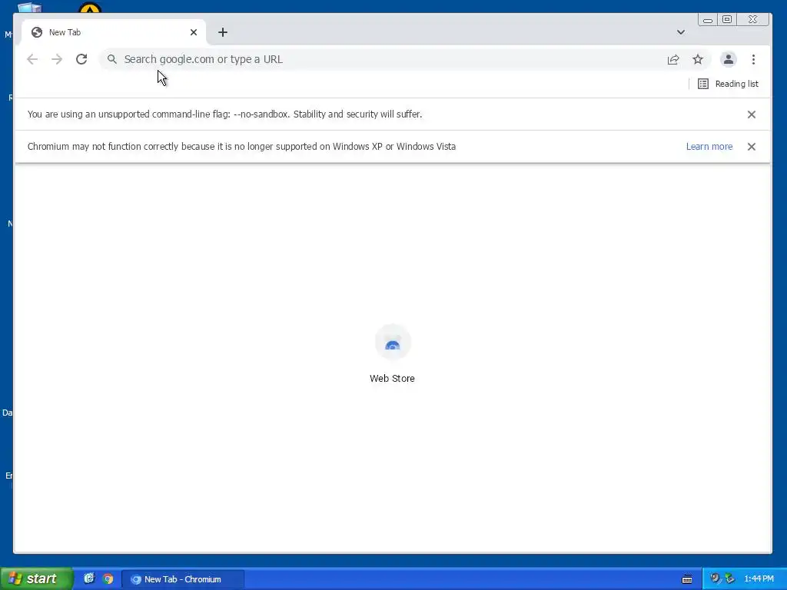The height and width of the screenshot is (590, 787).
Task: Open the Chromium three-dot menu
Action: (753, 59)
